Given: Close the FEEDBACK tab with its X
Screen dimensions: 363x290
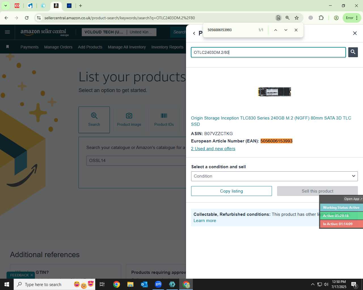Looking at the screenshot, I should pyautogui.click(x=32, y=275).
